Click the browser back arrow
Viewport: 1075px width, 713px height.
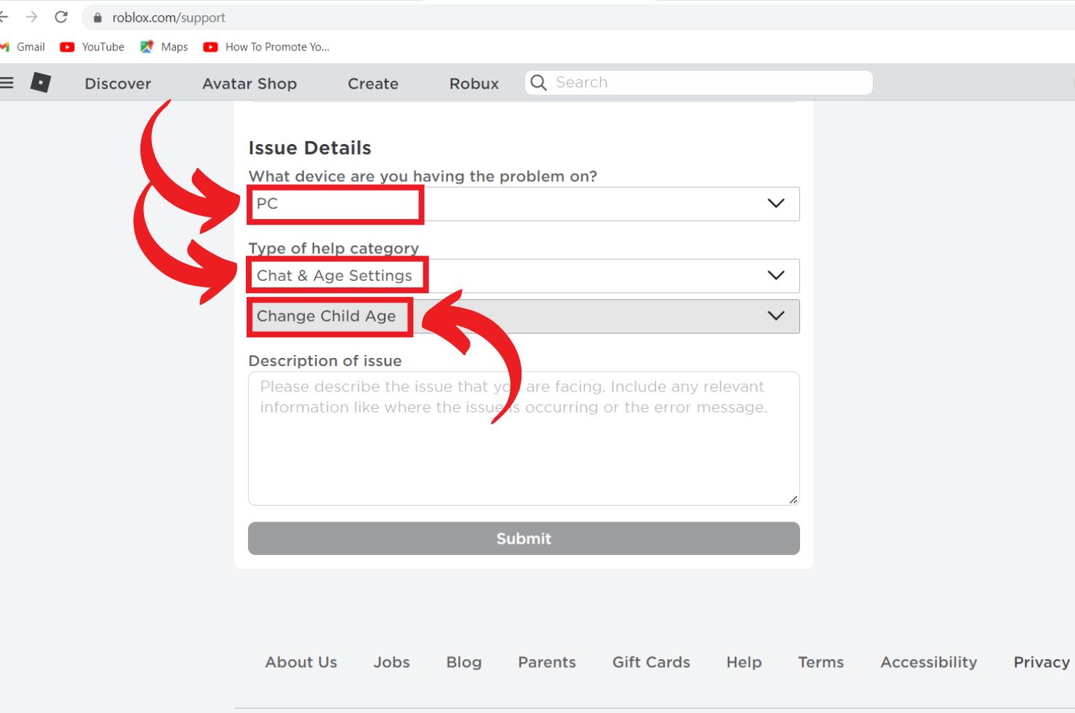click(x=4, y=17)
